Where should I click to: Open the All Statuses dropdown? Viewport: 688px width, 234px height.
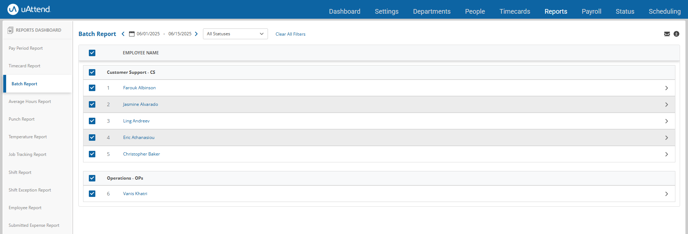[235, 34]
